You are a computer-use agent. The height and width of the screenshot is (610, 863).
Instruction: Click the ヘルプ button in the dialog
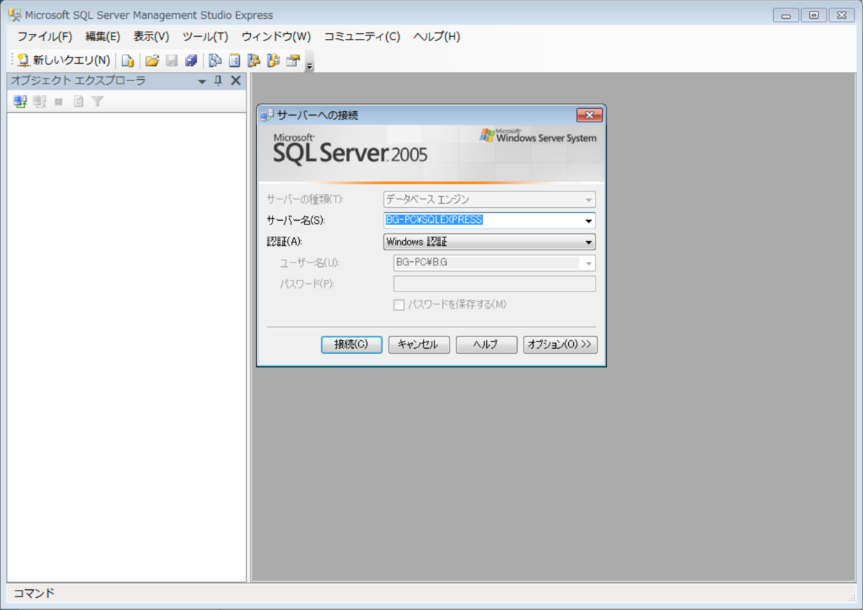(486, 345)
